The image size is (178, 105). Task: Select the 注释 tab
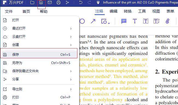pos(99,11)
